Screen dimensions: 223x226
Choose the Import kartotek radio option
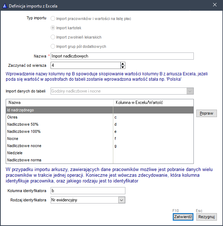[x=53, y=27]
